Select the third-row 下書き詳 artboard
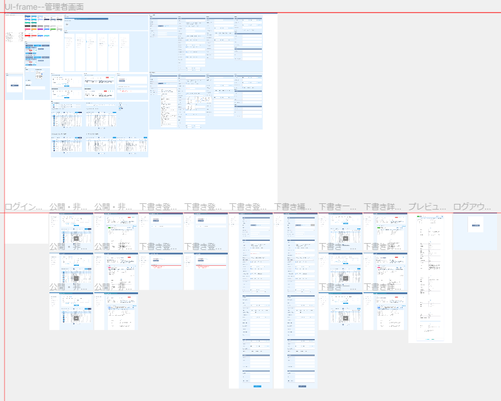The height and width of the screenshot is (401, 501). coord(385,311)
